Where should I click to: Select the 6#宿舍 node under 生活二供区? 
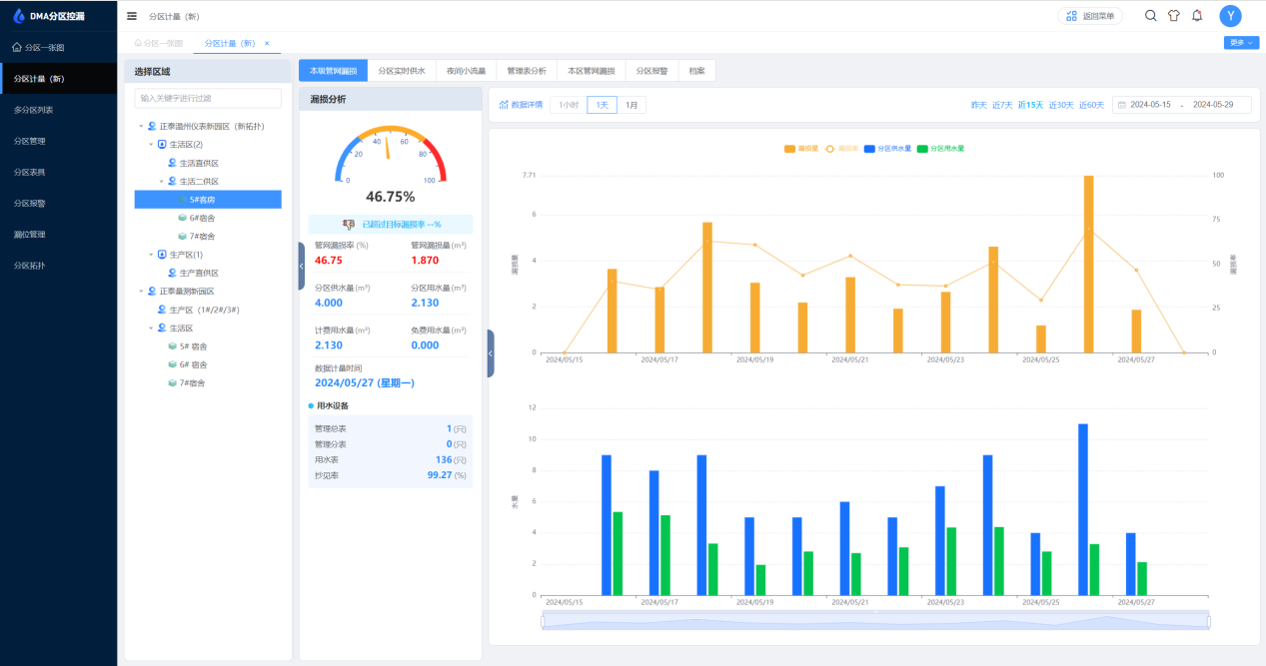[x=208, y=218]
